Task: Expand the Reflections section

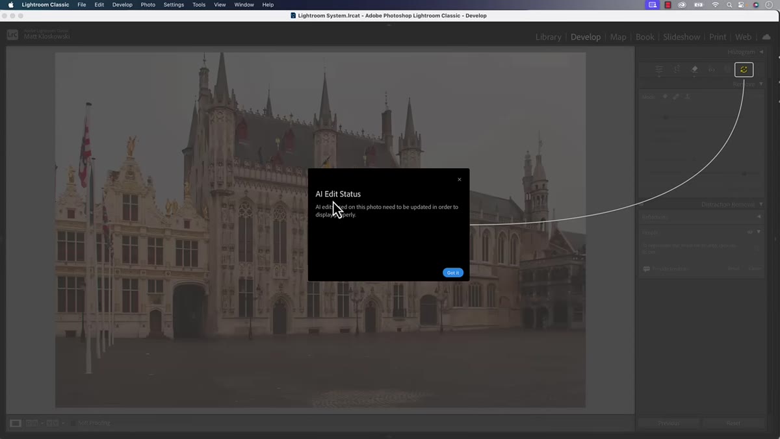Action: (759, 217)
